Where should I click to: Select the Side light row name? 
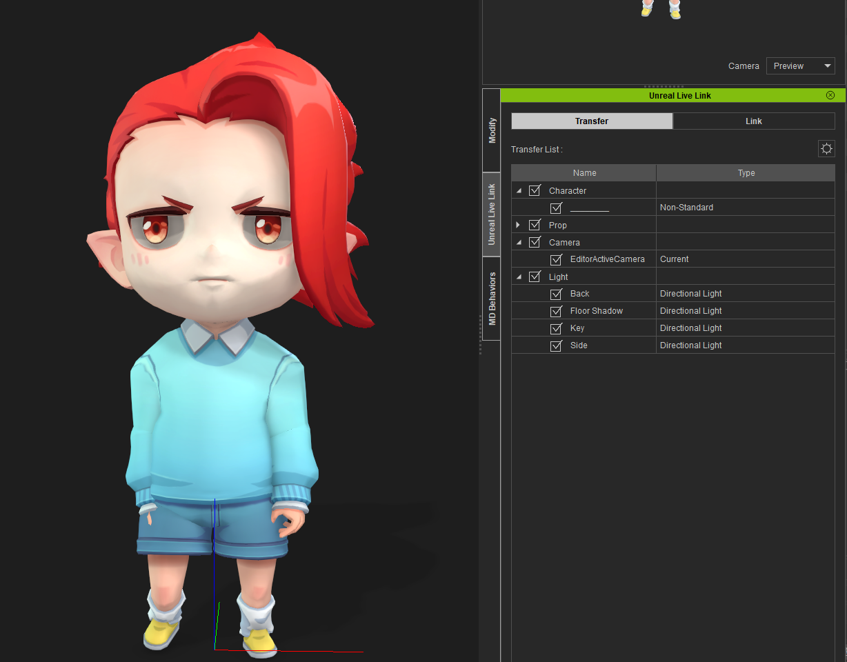579,345
